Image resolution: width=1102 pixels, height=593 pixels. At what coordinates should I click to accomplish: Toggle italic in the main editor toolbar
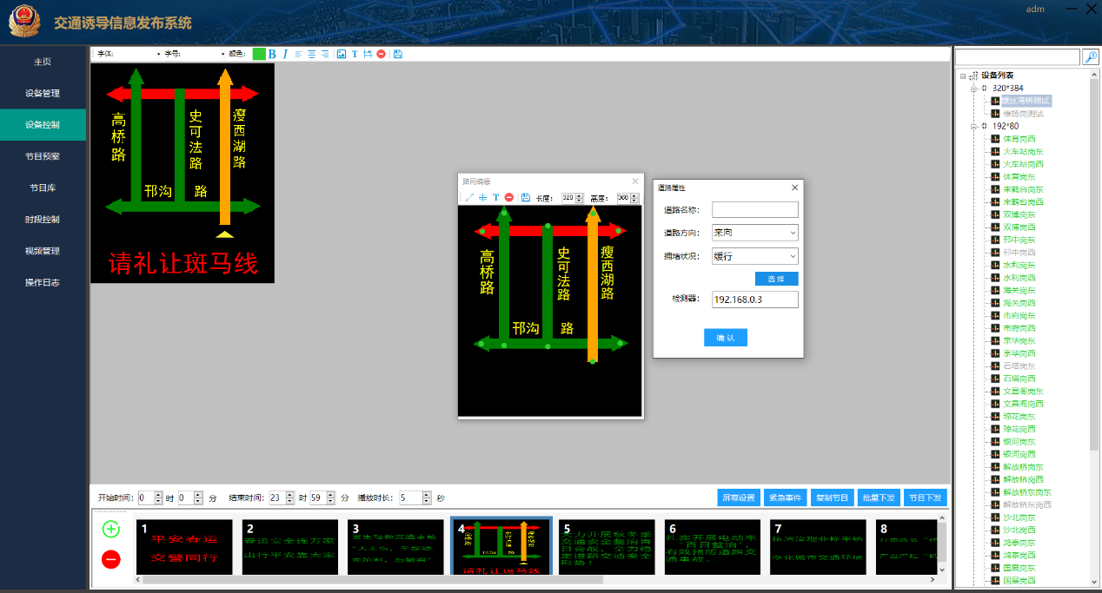[x=284, y=54]
